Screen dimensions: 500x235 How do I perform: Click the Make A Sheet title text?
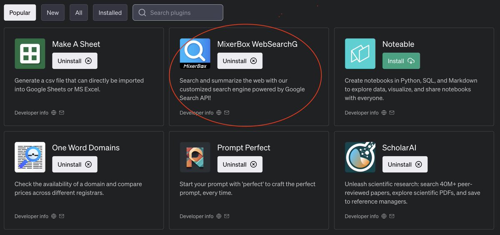click(x=76, y=44)
